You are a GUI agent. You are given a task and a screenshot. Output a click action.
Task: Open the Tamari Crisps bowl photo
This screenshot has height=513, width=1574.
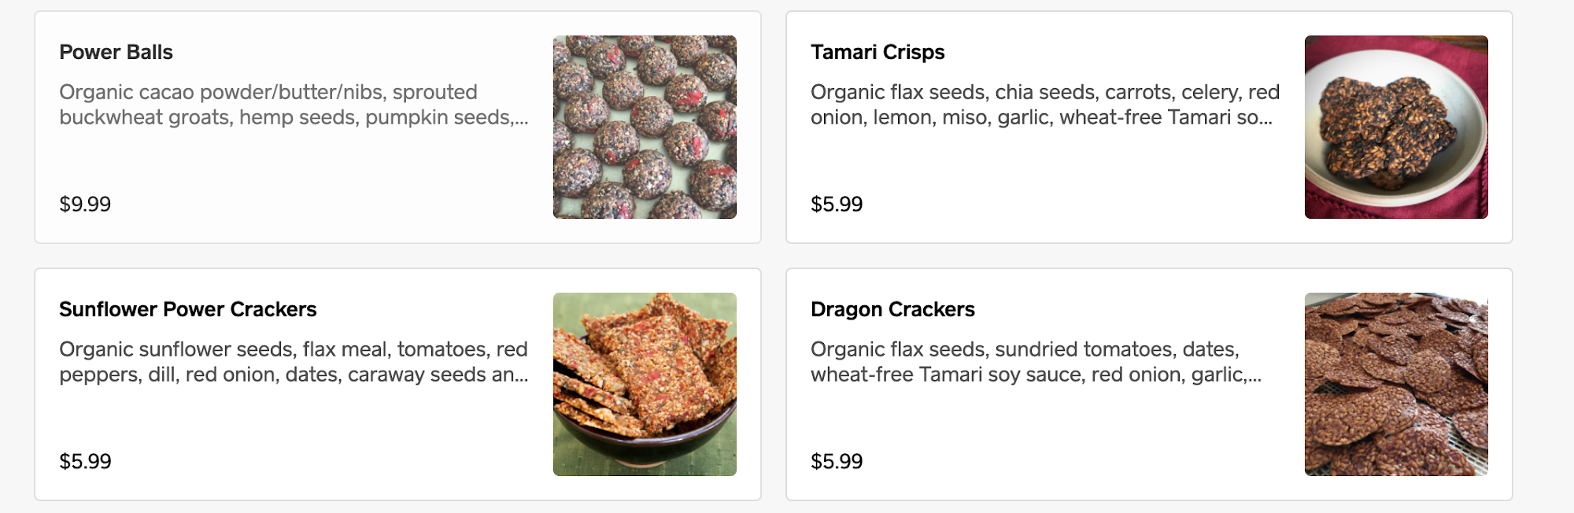point(1396,127)
